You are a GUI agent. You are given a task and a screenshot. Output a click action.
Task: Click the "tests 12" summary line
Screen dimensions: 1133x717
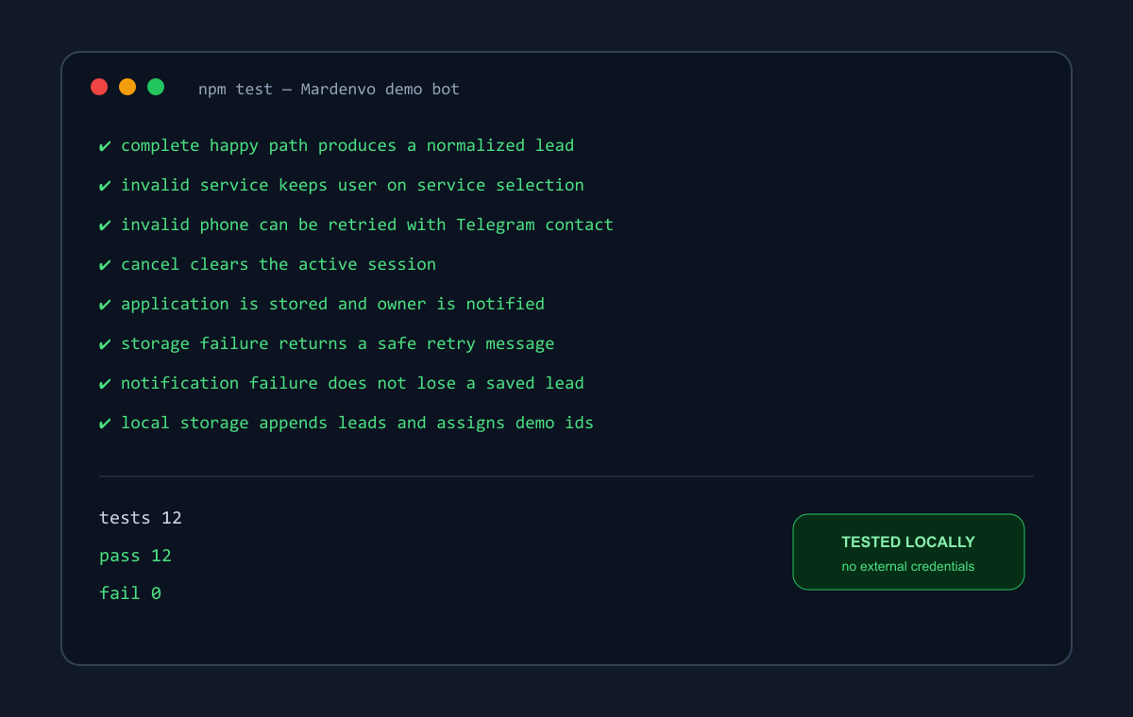pos(141,518)
